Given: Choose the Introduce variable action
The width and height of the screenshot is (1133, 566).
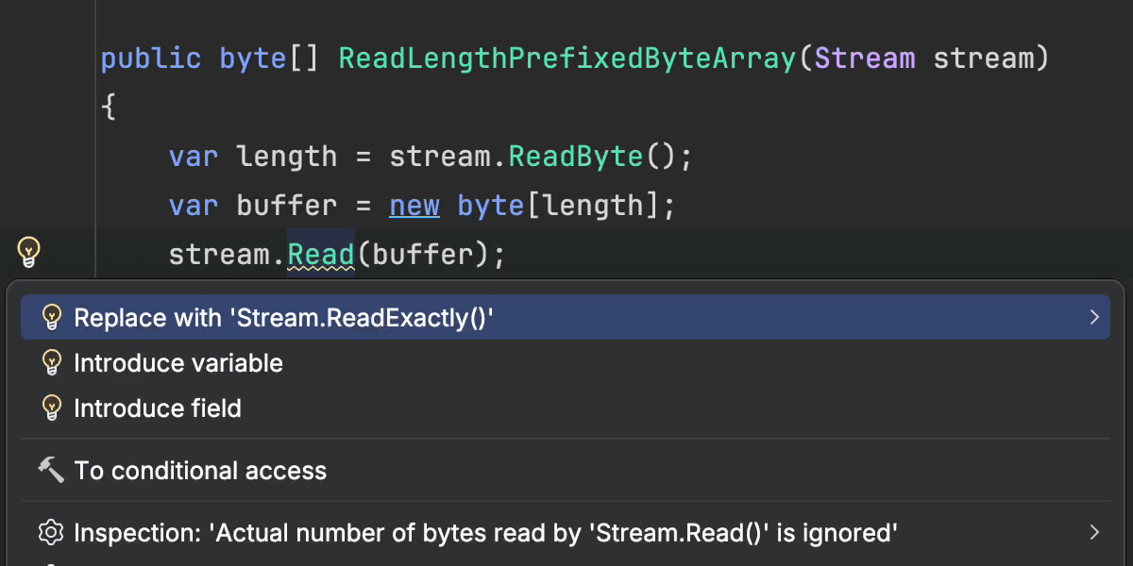Looking at the screenshot, I should click(x=565, y=363).
